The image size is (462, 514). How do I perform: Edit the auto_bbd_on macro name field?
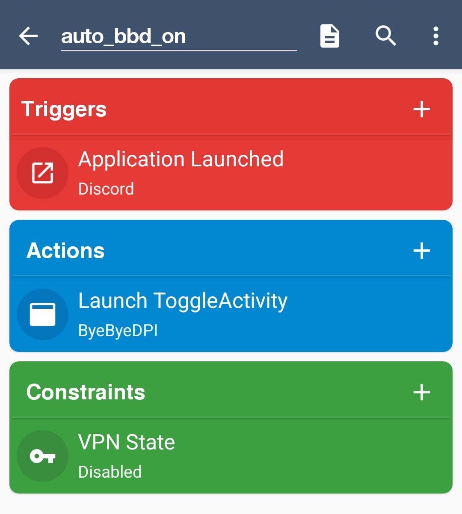[x=178, y=37]
